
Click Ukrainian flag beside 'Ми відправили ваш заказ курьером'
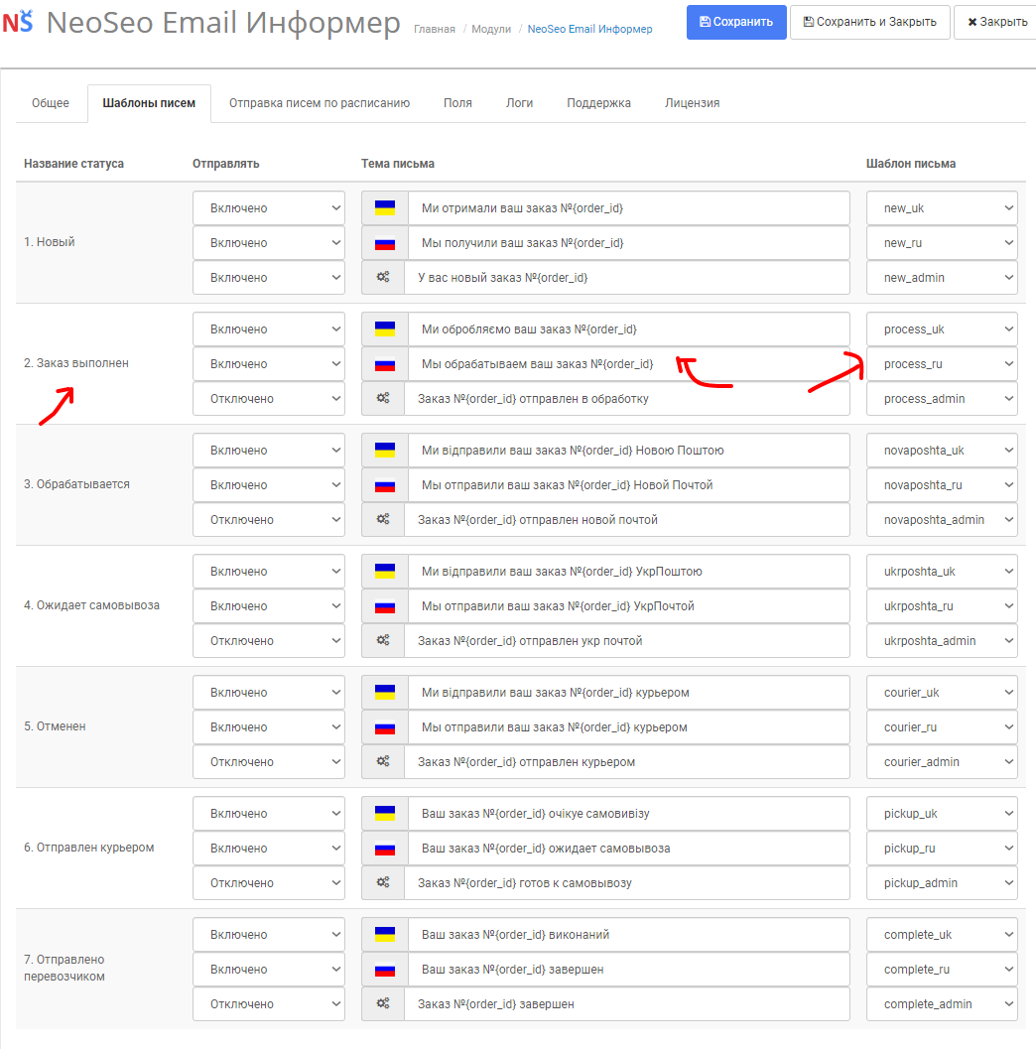[385, 693]
